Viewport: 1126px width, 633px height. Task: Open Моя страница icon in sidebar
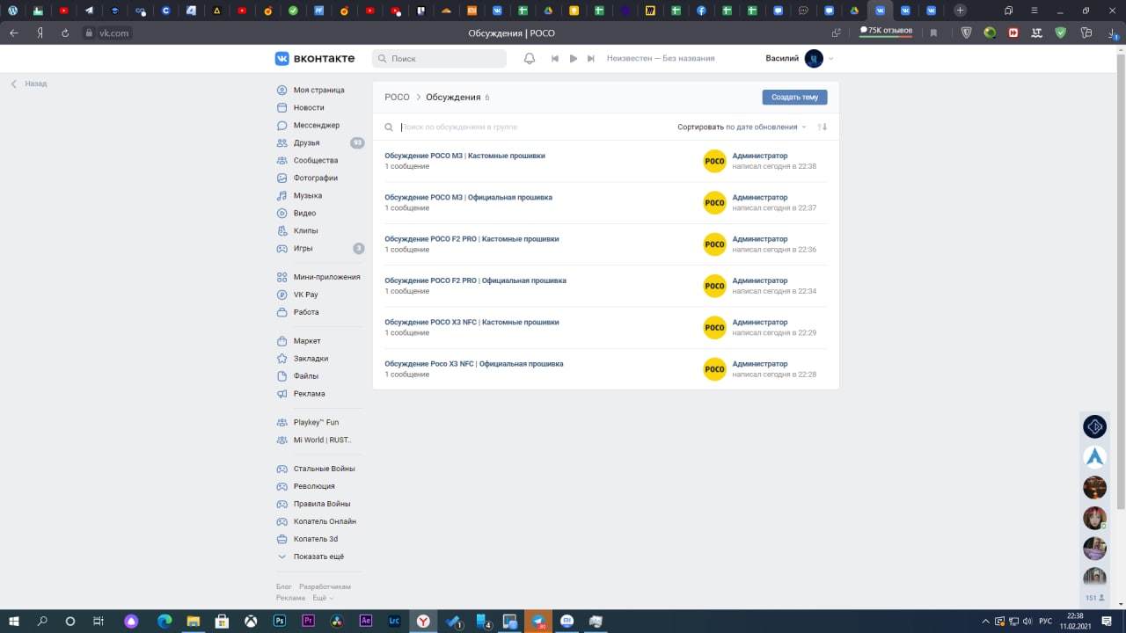click(x=282, y=90)
